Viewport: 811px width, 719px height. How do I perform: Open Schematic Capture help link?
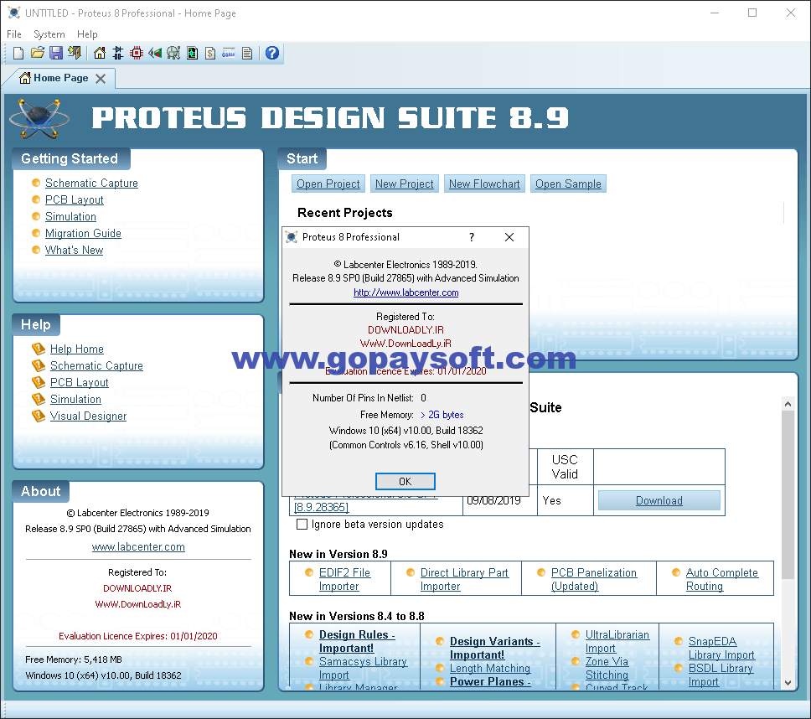(96, 365)
